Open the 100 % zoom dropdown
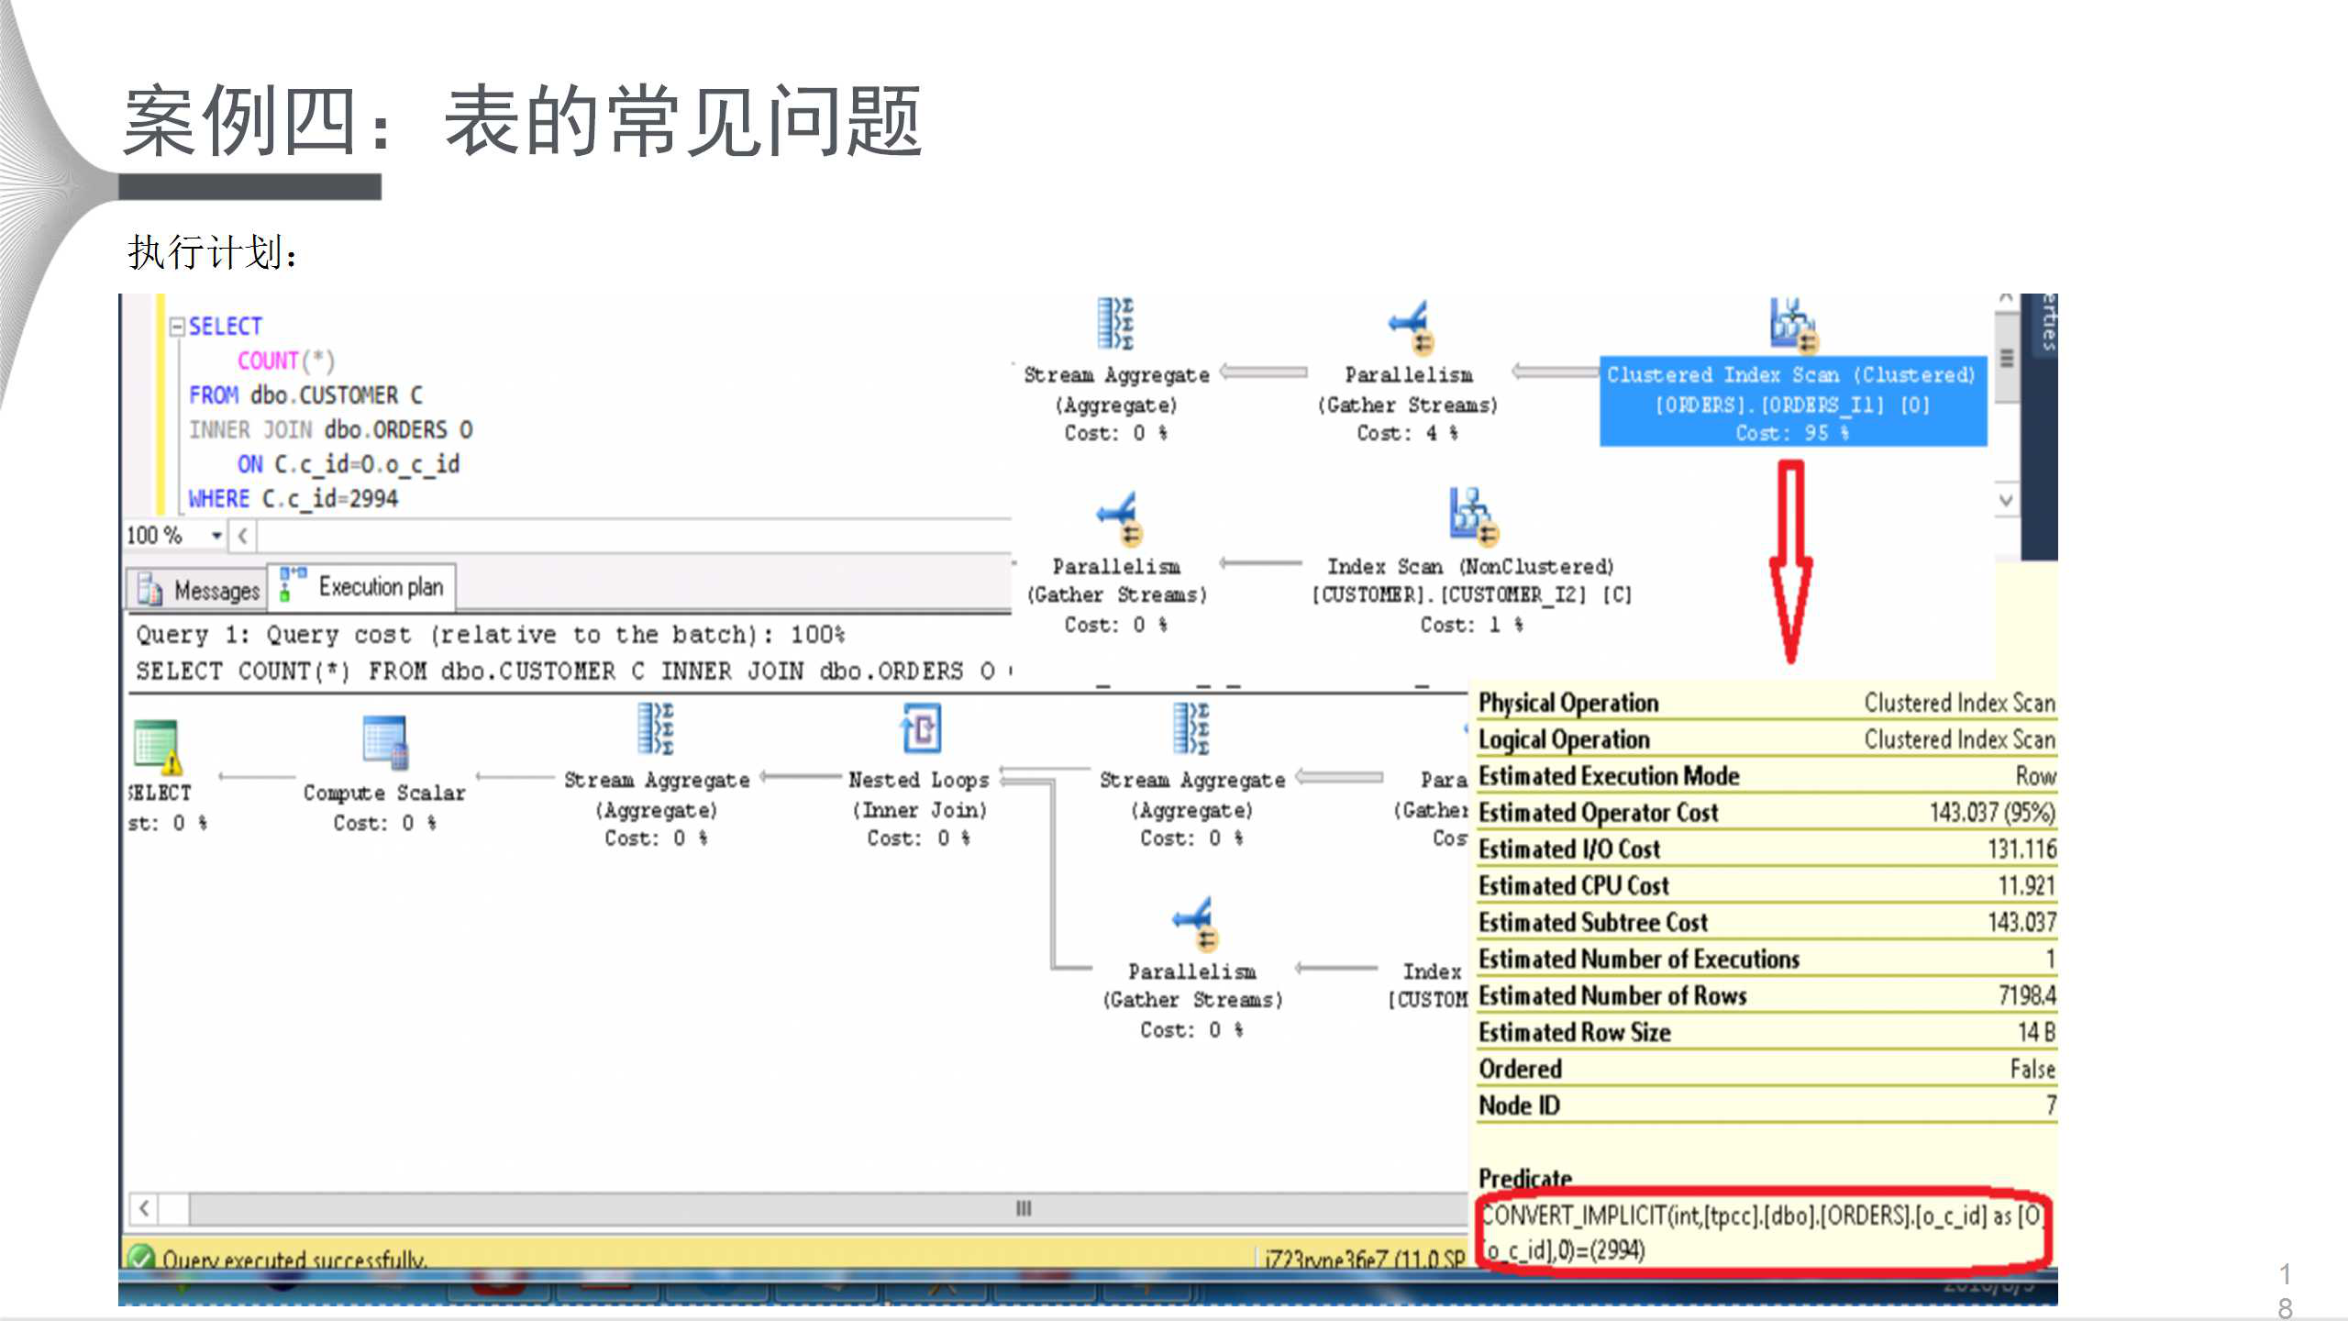 216,535
